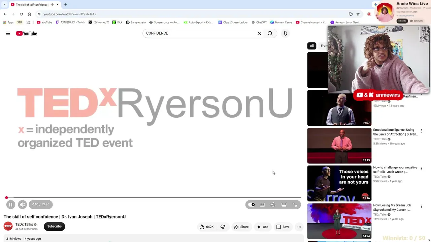Open the Amazon Luna bookmark
The height and width of the screenshot is (242, 431).
[346, 23]
